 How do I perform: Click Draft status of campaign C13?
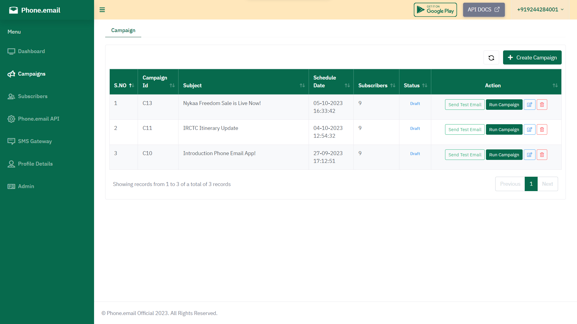click(x=415, y=103)
